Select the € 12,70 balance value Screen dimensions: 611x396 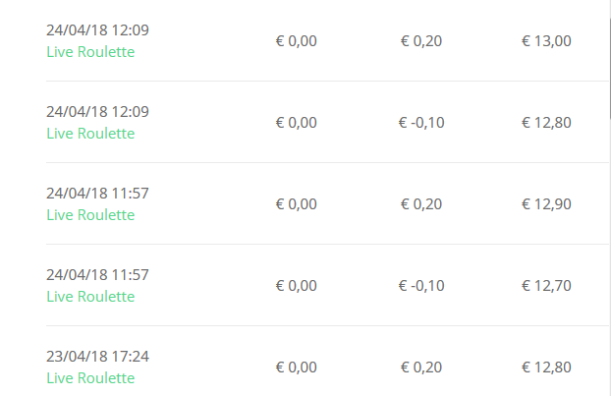[x=546, y=286]
